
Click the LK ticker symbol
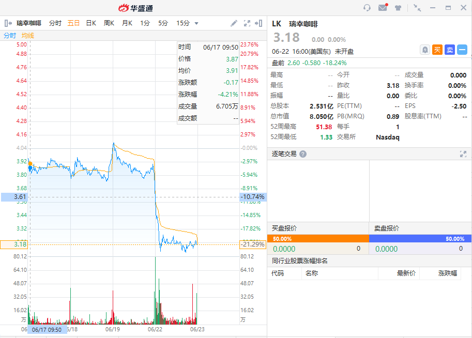(277, 24)
